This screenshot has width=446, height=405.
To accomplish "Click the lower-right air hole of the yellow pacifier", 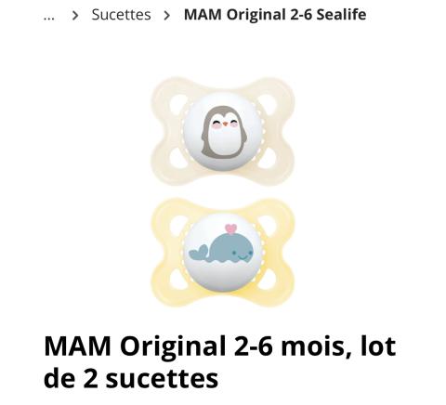I will point(268,281).
